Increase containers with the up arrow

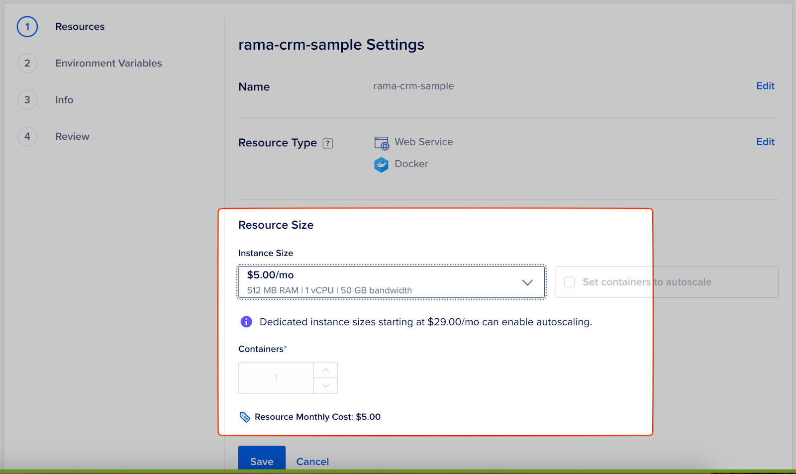[x=326, y=370]
